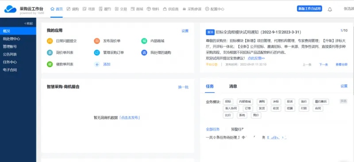This screenshot has height=162, width=354.
Task: Click 换一批 in 智慧采购·商机撮合 panel
Action: [x=183, y=87]
